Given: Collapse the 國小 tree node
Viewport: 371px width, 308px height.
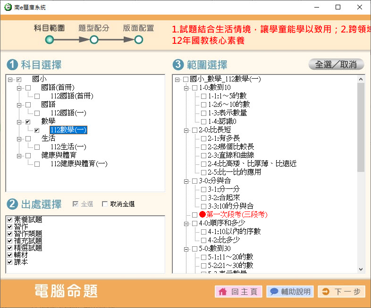Looking at the screenshot, I should [10, 79].
